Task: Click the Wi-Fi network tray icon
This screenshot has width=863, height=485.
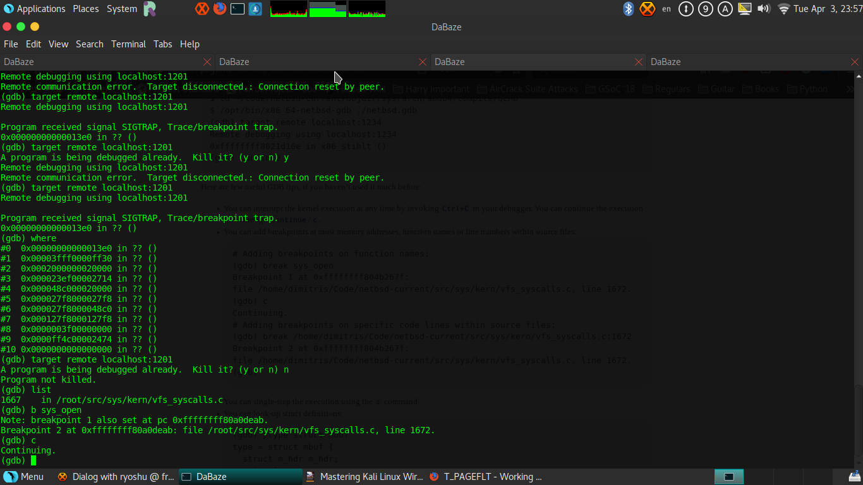Action: coord(784,9)
